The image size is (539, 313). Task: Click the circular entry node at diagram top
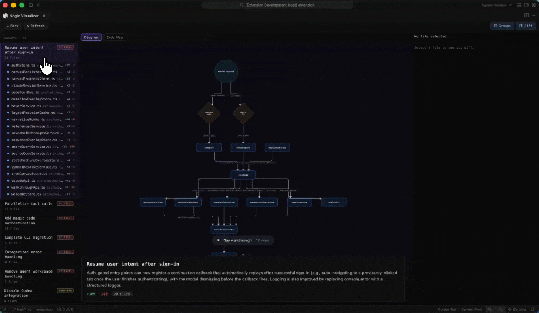(226, 71)
